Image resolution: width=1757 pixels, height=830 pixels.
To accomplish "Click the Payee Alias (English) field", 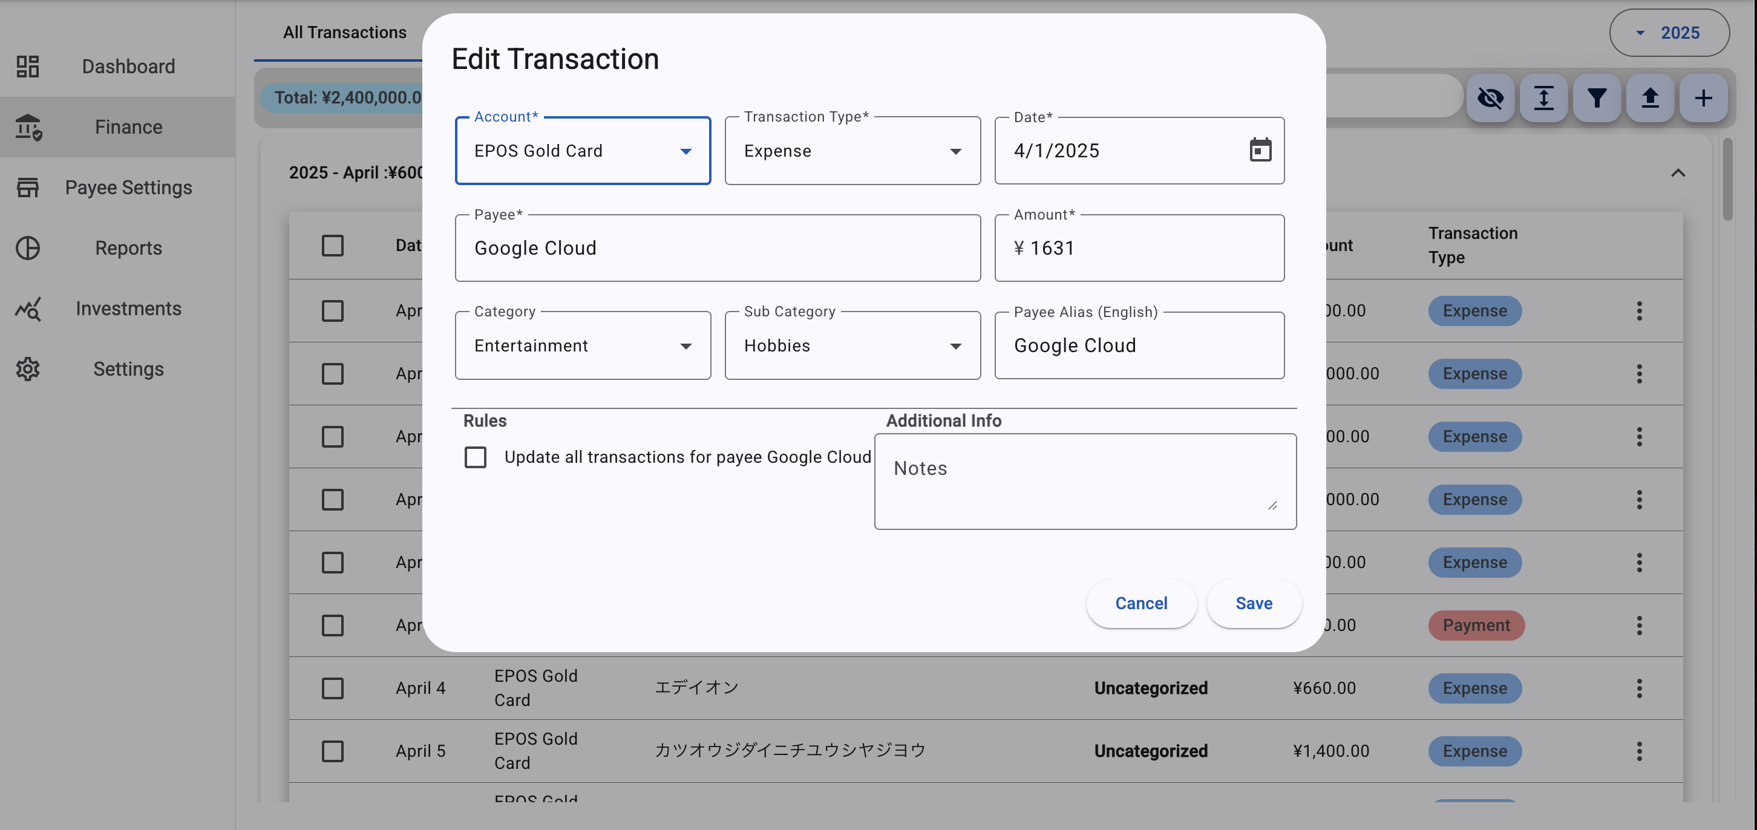I will click(1139, 346).
